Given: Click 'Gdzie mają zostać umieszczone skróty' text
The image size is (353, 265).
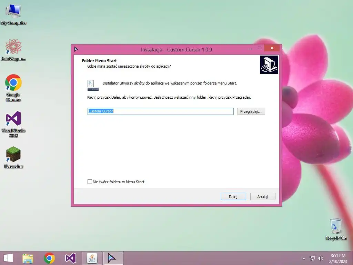Looking at the screenshot, I should (129, 66).
